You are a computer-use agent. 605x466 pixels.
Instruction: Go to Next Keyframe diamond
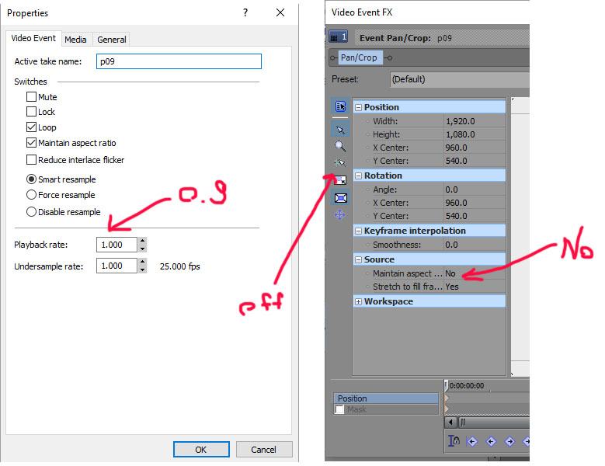click(x=509, y=441)
